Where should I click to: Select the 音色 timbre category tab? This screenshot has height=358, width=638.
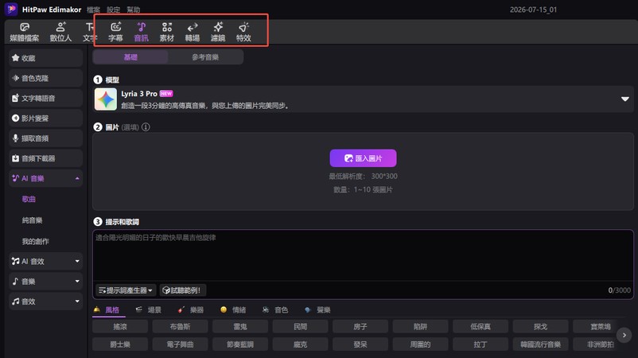275,310
